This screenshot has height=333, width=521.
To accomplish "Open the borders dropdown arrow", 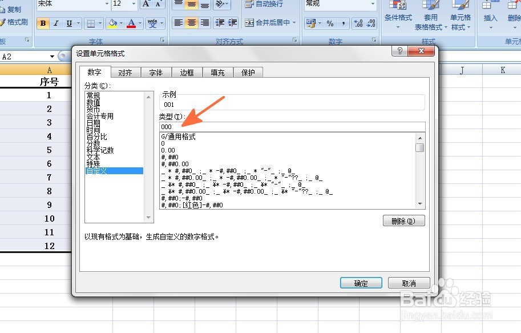I will [x=100, y=23].
